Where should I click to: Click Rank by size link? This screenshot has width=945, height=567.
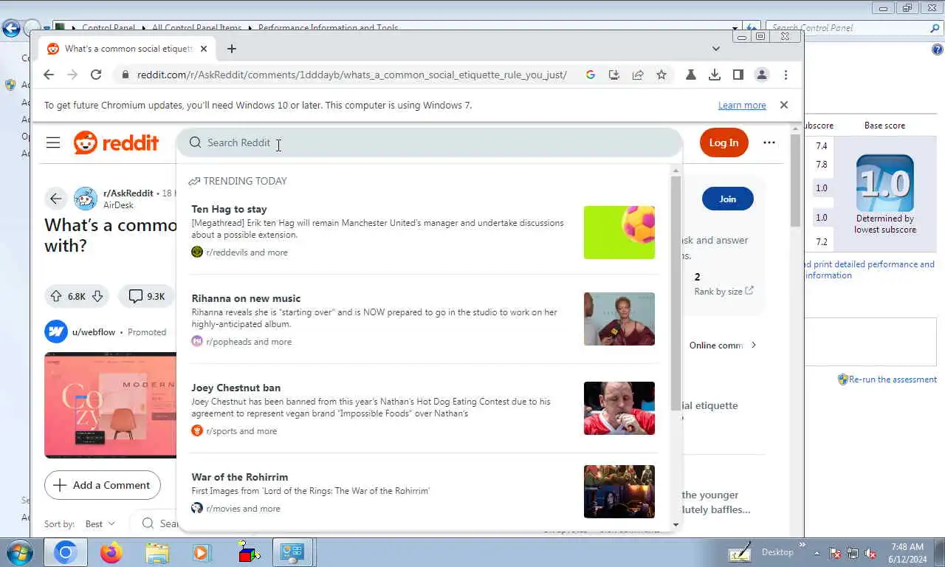724,291
